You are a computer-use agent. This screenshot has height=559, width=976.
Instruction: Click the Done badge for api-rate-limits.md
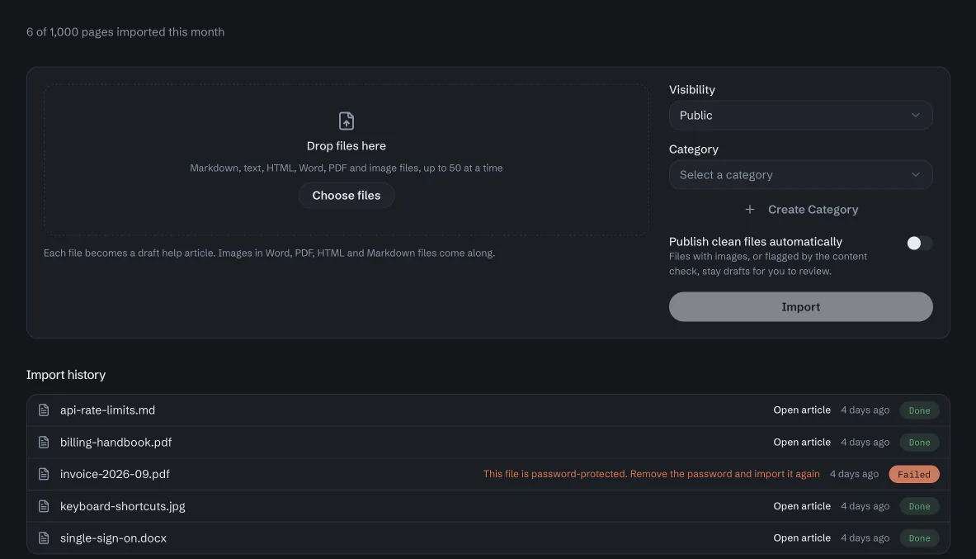919,410
